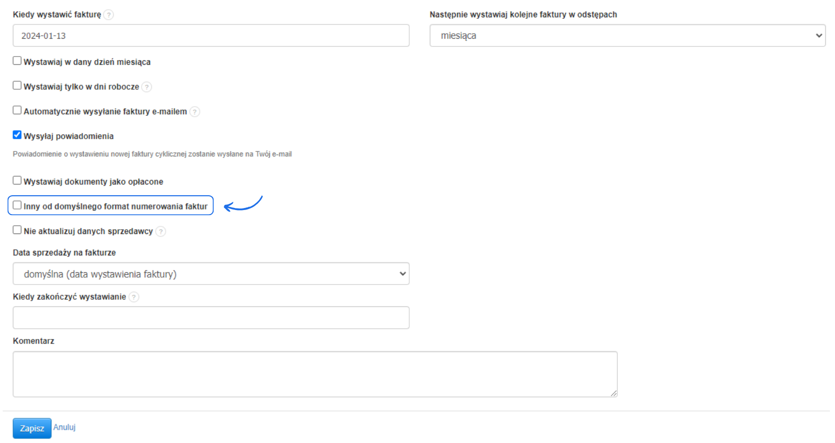Enable 'Nie aktualizuj danych sprzedawcy' checkbox

tap(17, 230)
